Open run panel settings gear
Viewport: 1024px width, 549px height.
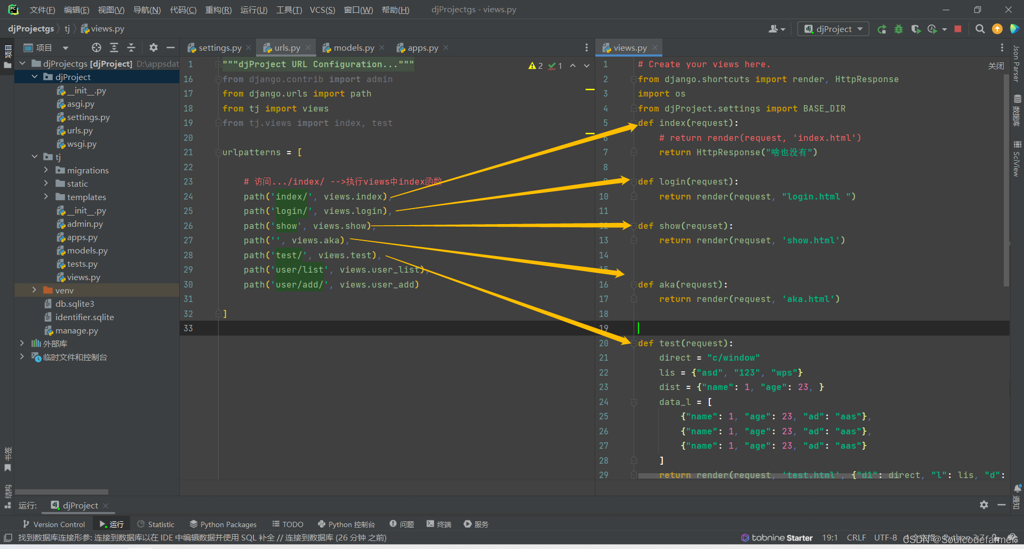(x=984, y=505)
